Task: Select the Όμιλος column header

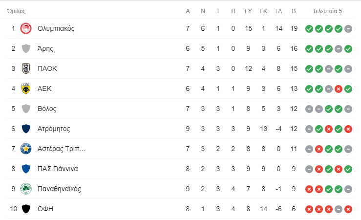Action: pyautogui.click(x=16, y=11)
